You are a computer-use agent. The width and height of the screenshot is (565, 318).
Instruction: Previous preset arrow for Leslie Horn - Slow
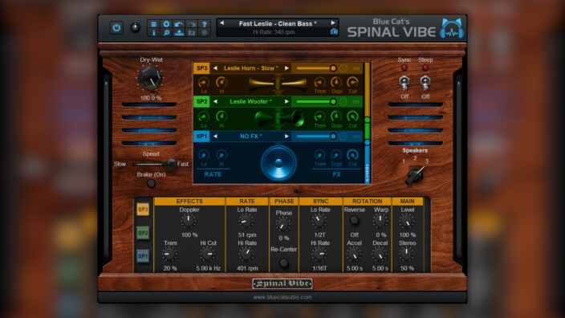[x=215, y=68]
